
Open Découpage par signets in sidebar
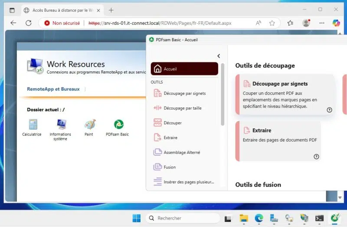click(184, 93)
